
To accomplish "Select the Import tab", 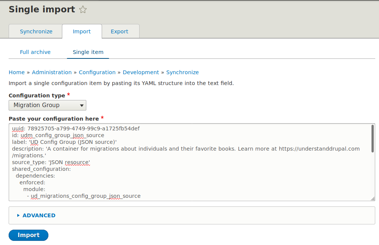I will coord(82,31).
